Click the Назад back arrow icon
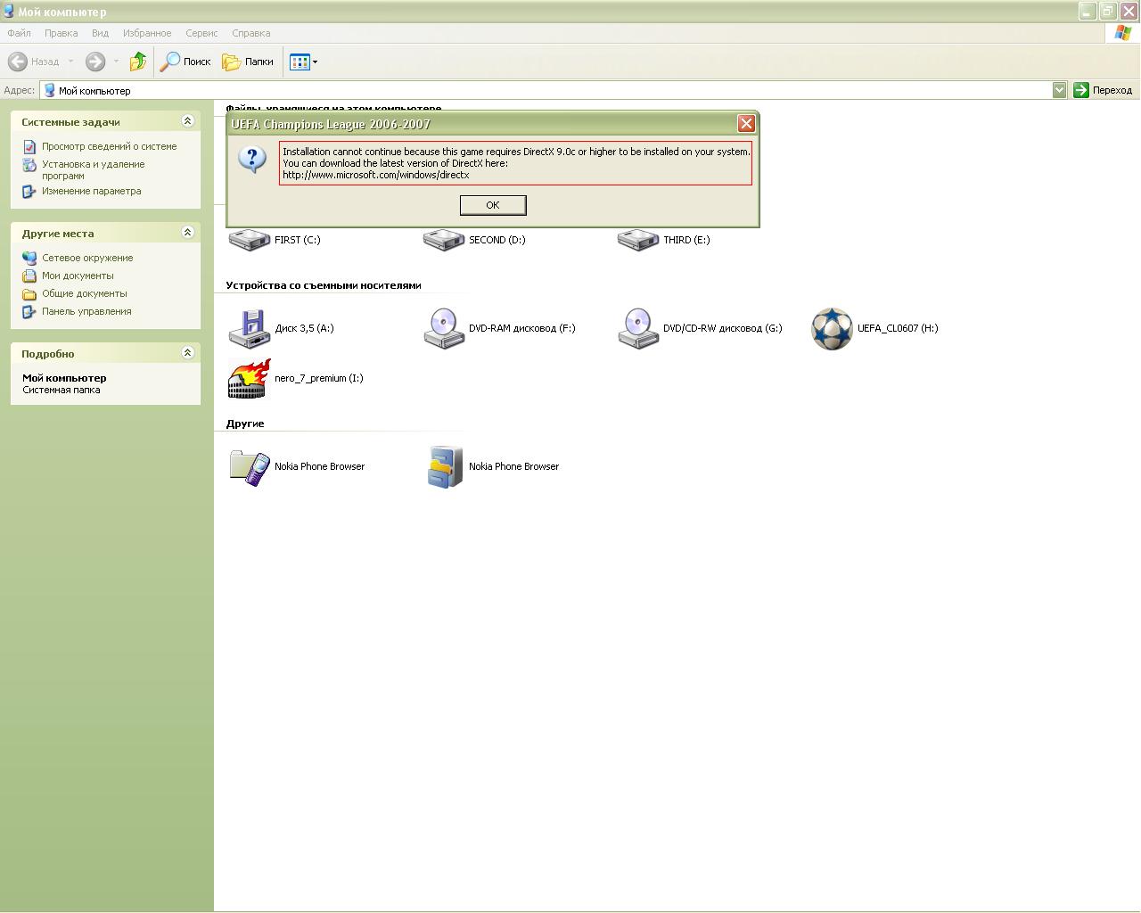The width and height of the screenshot is (1141, 913). coord(18,62)
